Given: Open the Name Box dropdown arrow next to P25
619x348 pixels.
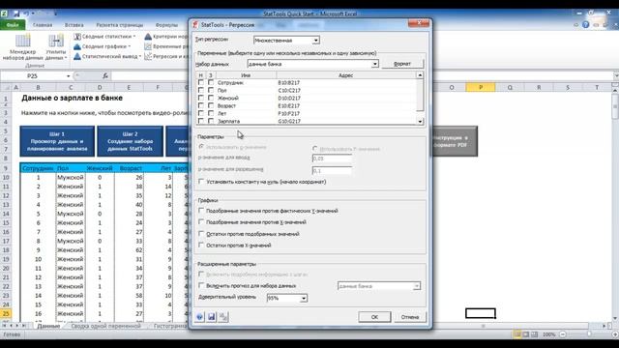Looking at the screenshot, I should 68,75.
